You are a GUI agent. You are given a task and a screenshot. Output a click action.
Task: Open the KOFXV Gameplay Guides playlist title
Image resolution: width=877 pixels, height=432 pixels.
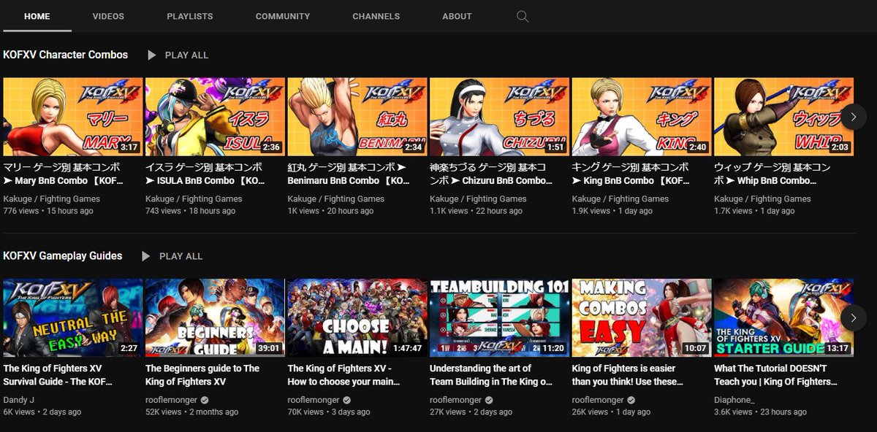[63, 255]
